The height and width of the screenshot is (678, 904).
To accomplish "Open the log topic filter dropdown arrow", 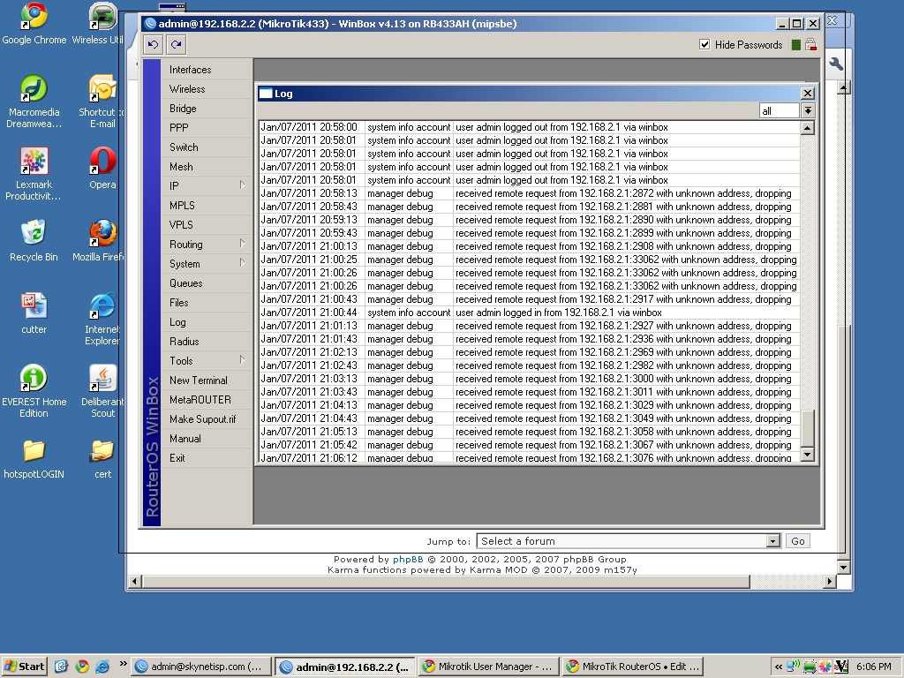I will 808,110.
